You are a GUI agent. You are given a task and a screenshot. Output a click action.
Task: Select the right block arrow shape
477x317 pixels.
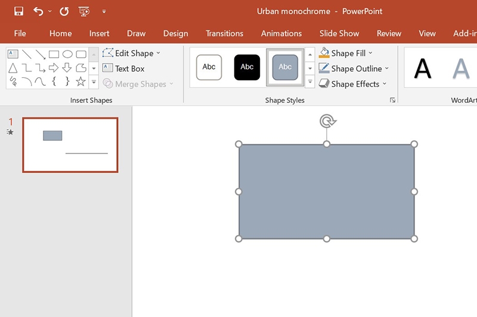coord(54,68)
